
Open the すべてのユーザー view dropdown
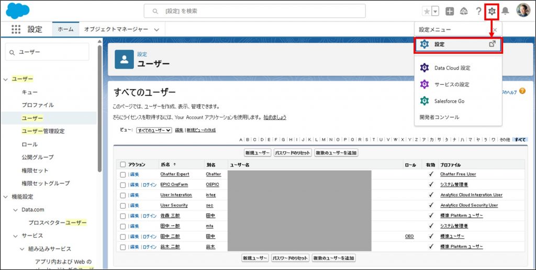[x=154, y=130]
